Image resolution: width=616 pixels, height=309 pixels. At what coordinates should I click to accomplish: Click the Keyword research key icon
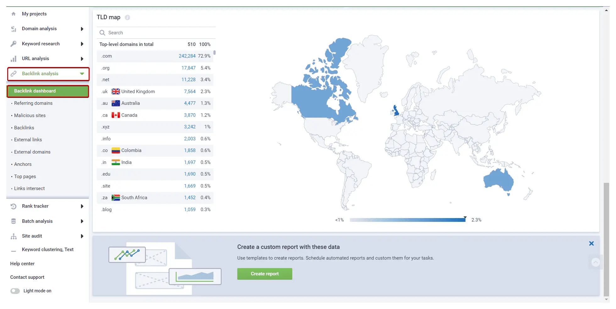click(x=14, y=44)
